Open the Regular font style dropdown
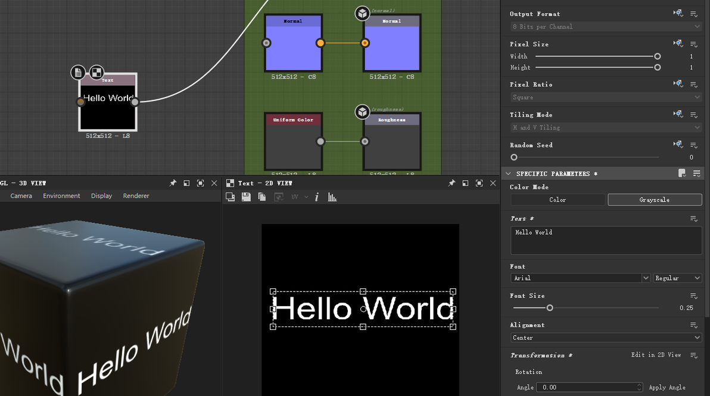This screenshot has width=710, height=396. click(x=678, y=278)
